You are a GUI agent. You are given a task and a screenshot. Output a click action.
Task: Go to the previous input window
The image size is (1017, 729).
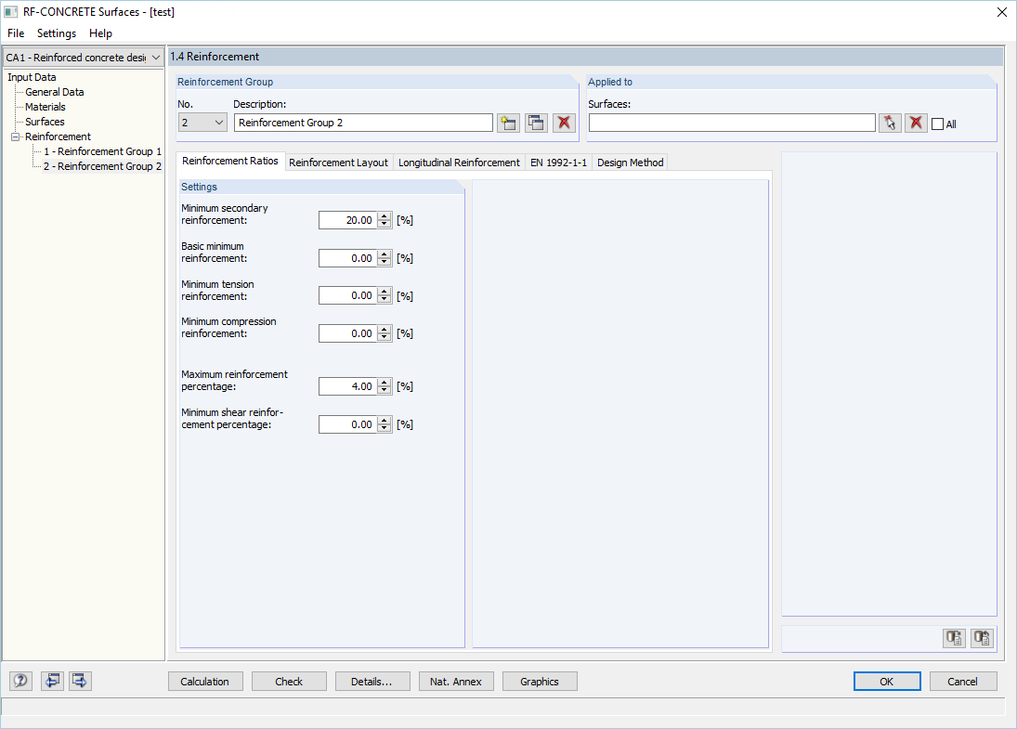pos(53,681)
